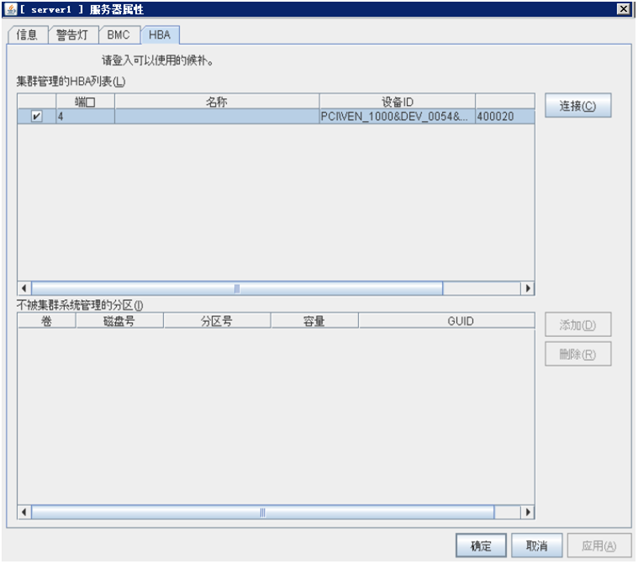Screen dimensions: 638x564
Task: Click the GUID column header
Action: pyautogui.click(x=446, y=321)
